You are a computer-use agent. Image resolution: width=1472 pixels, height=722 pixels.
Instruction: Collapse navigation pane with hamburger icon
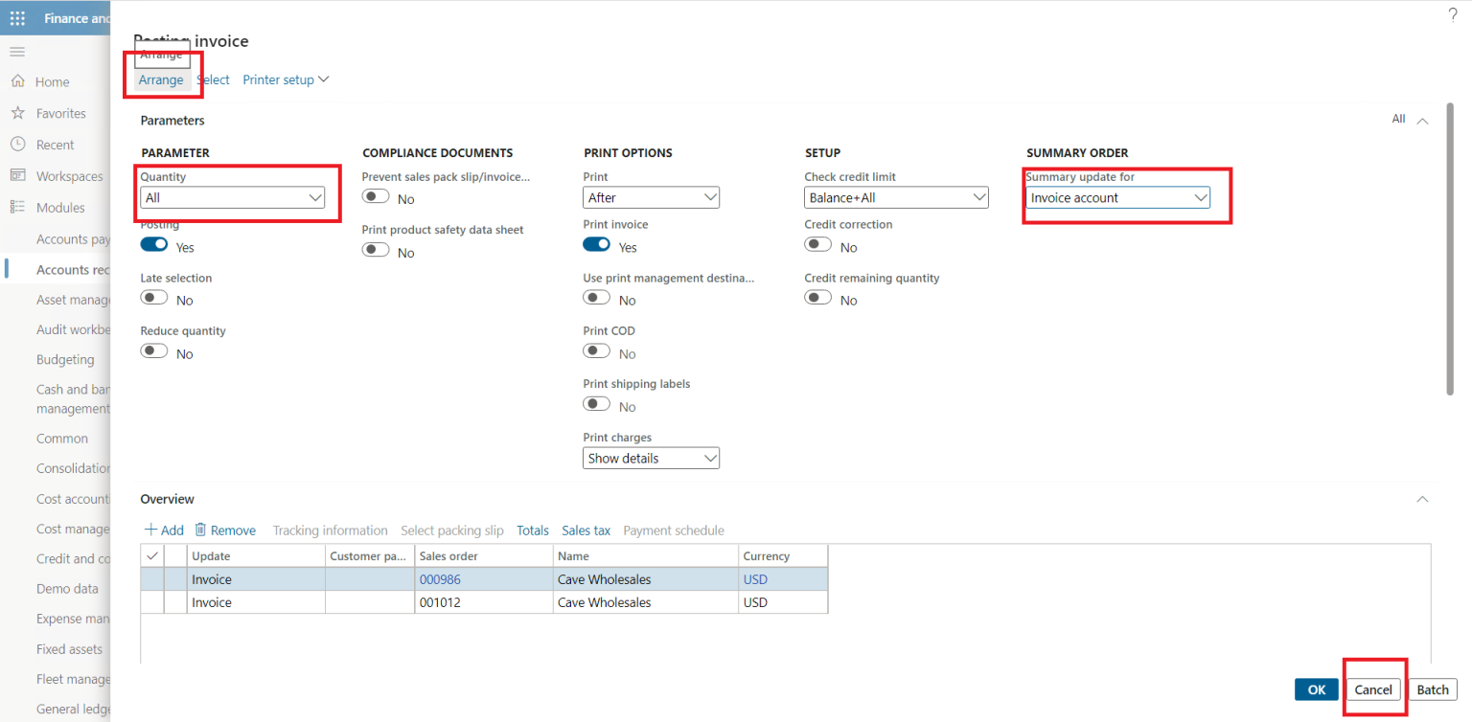pyautogui.click(x=17, y=52)
